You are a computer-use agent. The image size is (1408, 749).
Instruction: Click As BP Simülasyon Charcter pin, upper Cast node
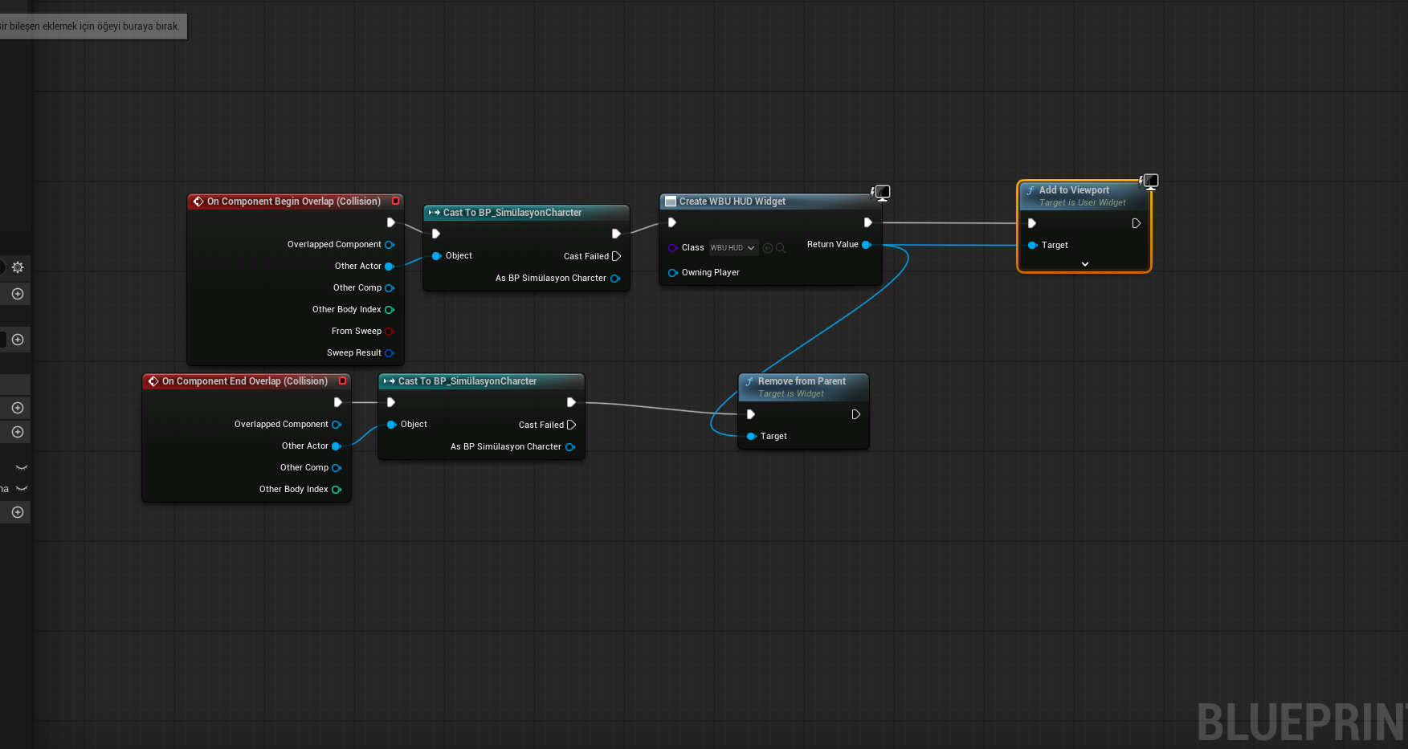click(x=615, y=279)
